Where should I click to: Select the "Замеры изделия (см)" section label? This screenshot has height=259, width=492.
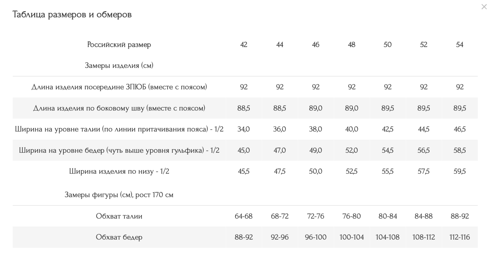[119, 65]
